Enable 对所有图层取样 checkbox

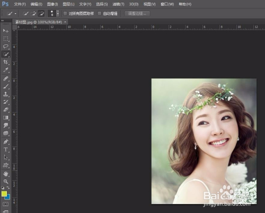point(65,13)
